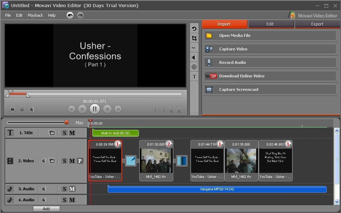The image size is (341, 213).
Task: Select the Crop tool beside the preview
Action: 194,38
